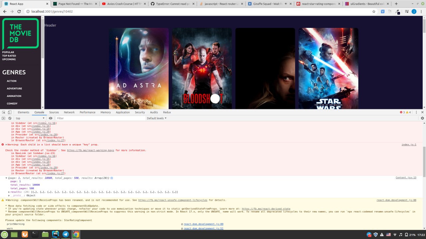This screenshot has width=426, height=239.
Task: Activate the DevTools inspect element picker
Action: [3, 112]
